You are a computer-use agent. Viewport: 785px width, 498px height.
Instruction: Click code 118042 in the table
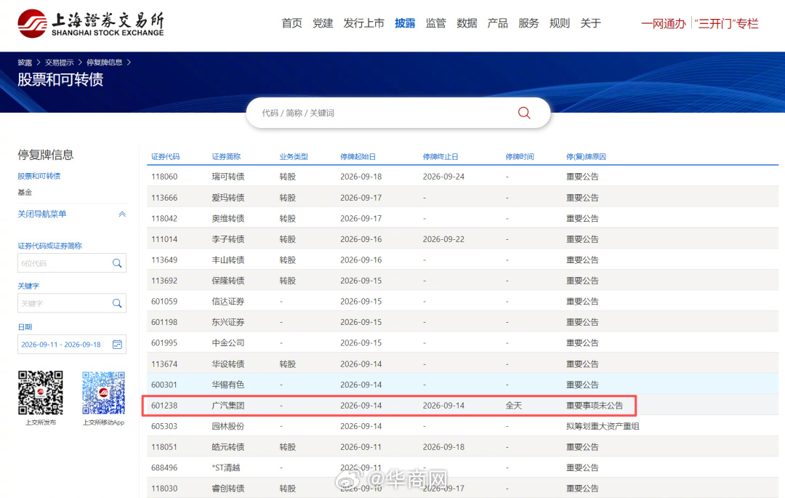(x=164, y=219)
